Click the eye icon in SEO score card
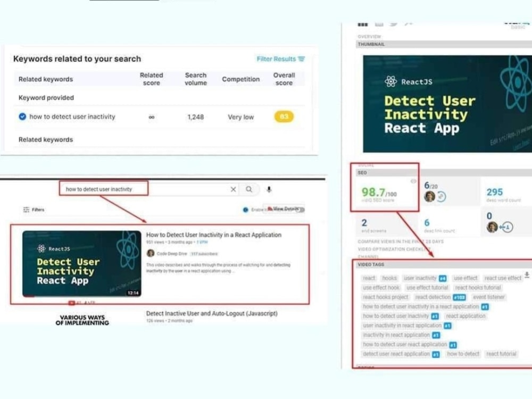This screenshot has width=532, height=399. [x=413, y=181]
